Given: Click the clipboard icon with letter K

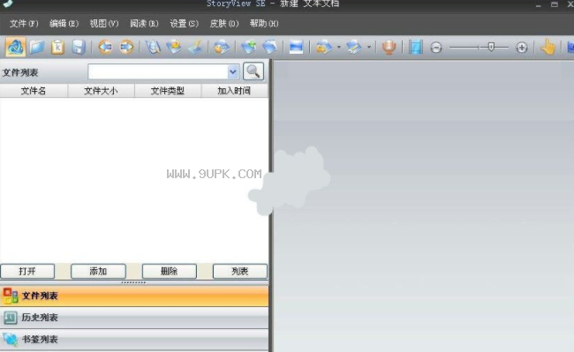Looking at the screenshot, I should 57,47.
